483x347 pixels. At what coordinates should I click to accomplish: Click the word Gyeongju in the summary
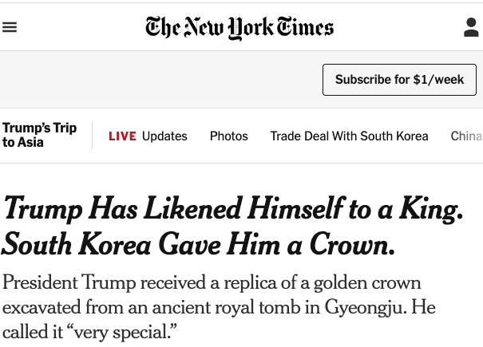pyautogui.click(x=386, y=307)
